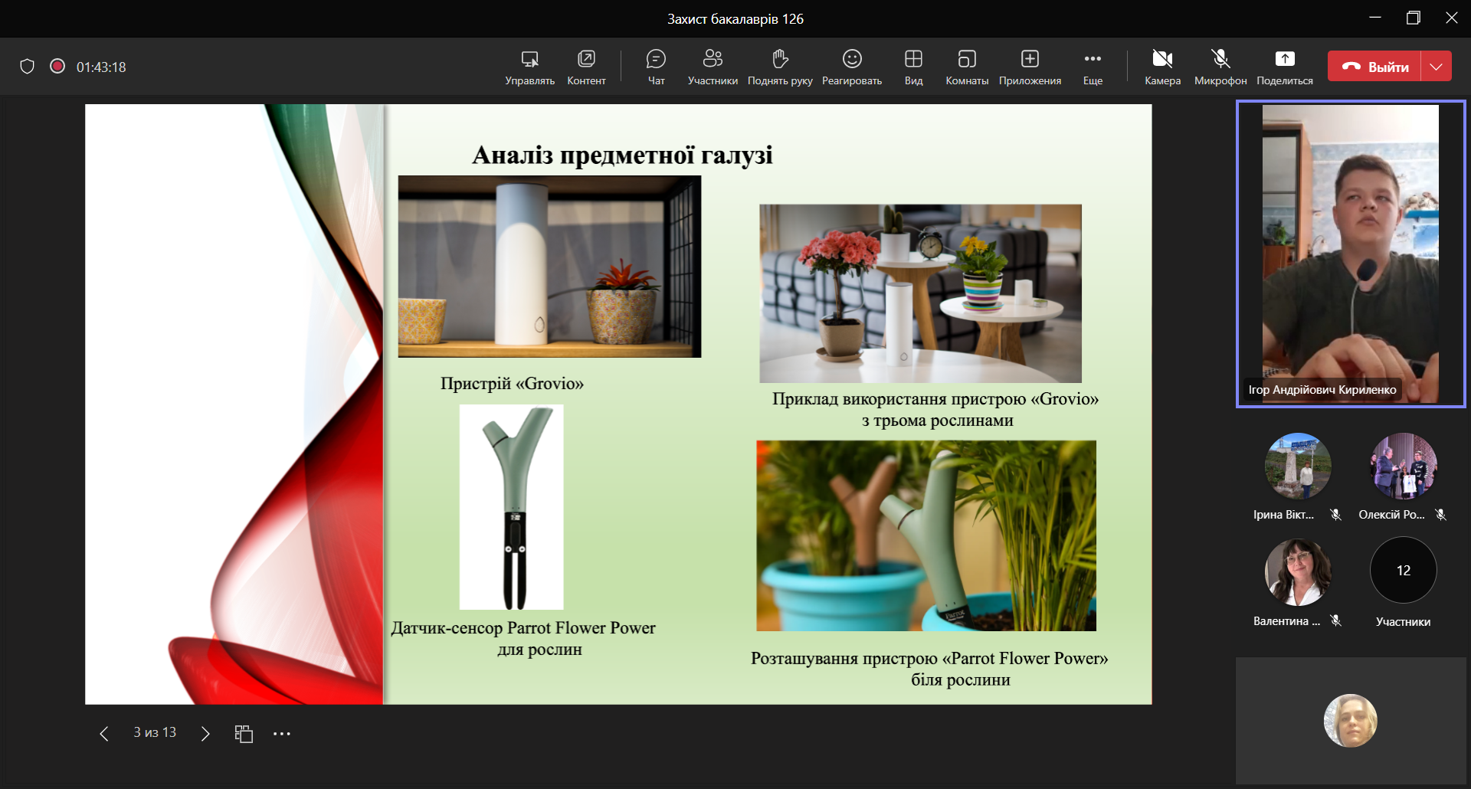Image resolution: width=1471 pixels, height=789 pixels.
Task: Click the Grovio device photo on shelf
Action: click(x=549, y=267)
